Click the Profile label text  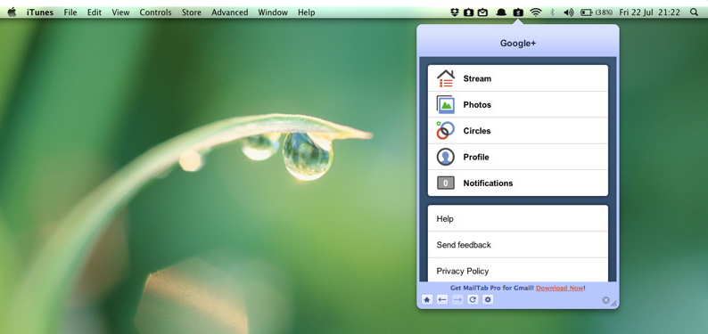click(x=476, y=157)
